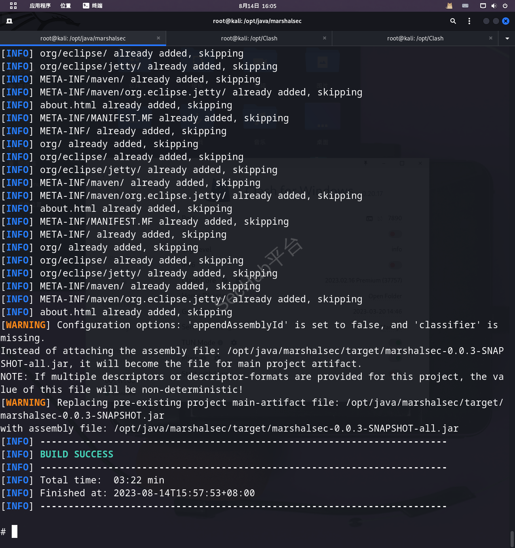Open terminal search with magnifier icon

tap(453, 21)
